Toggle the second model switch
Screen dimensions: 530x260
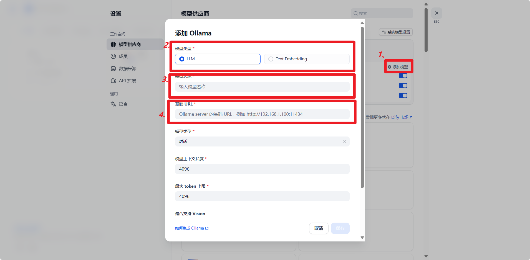(x=403, y=86)
